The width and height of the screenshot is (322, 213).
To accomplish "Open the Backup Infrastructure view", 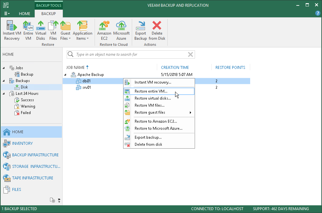I will [31, 155].
